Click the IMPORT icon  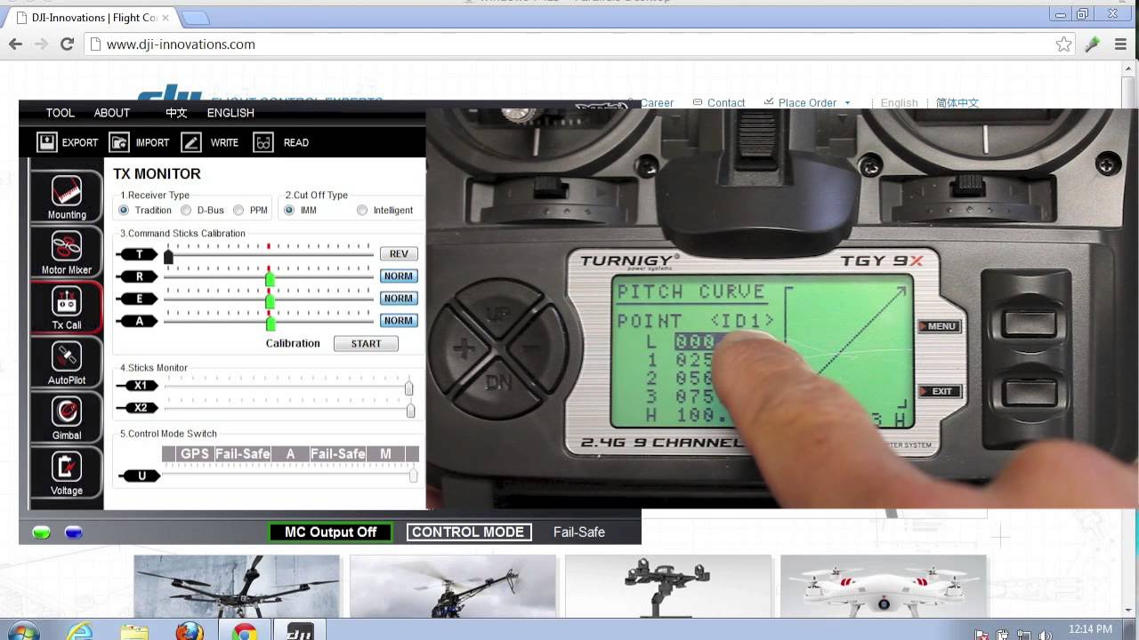coord(119,142)
